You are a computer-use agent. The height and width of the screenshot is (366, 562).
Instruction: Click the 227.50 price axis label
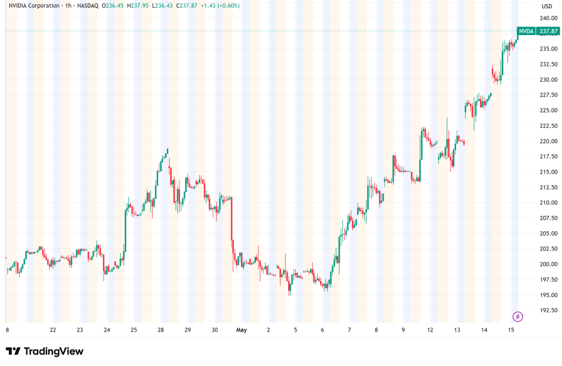pyautogui.click(x=548, y=95)
